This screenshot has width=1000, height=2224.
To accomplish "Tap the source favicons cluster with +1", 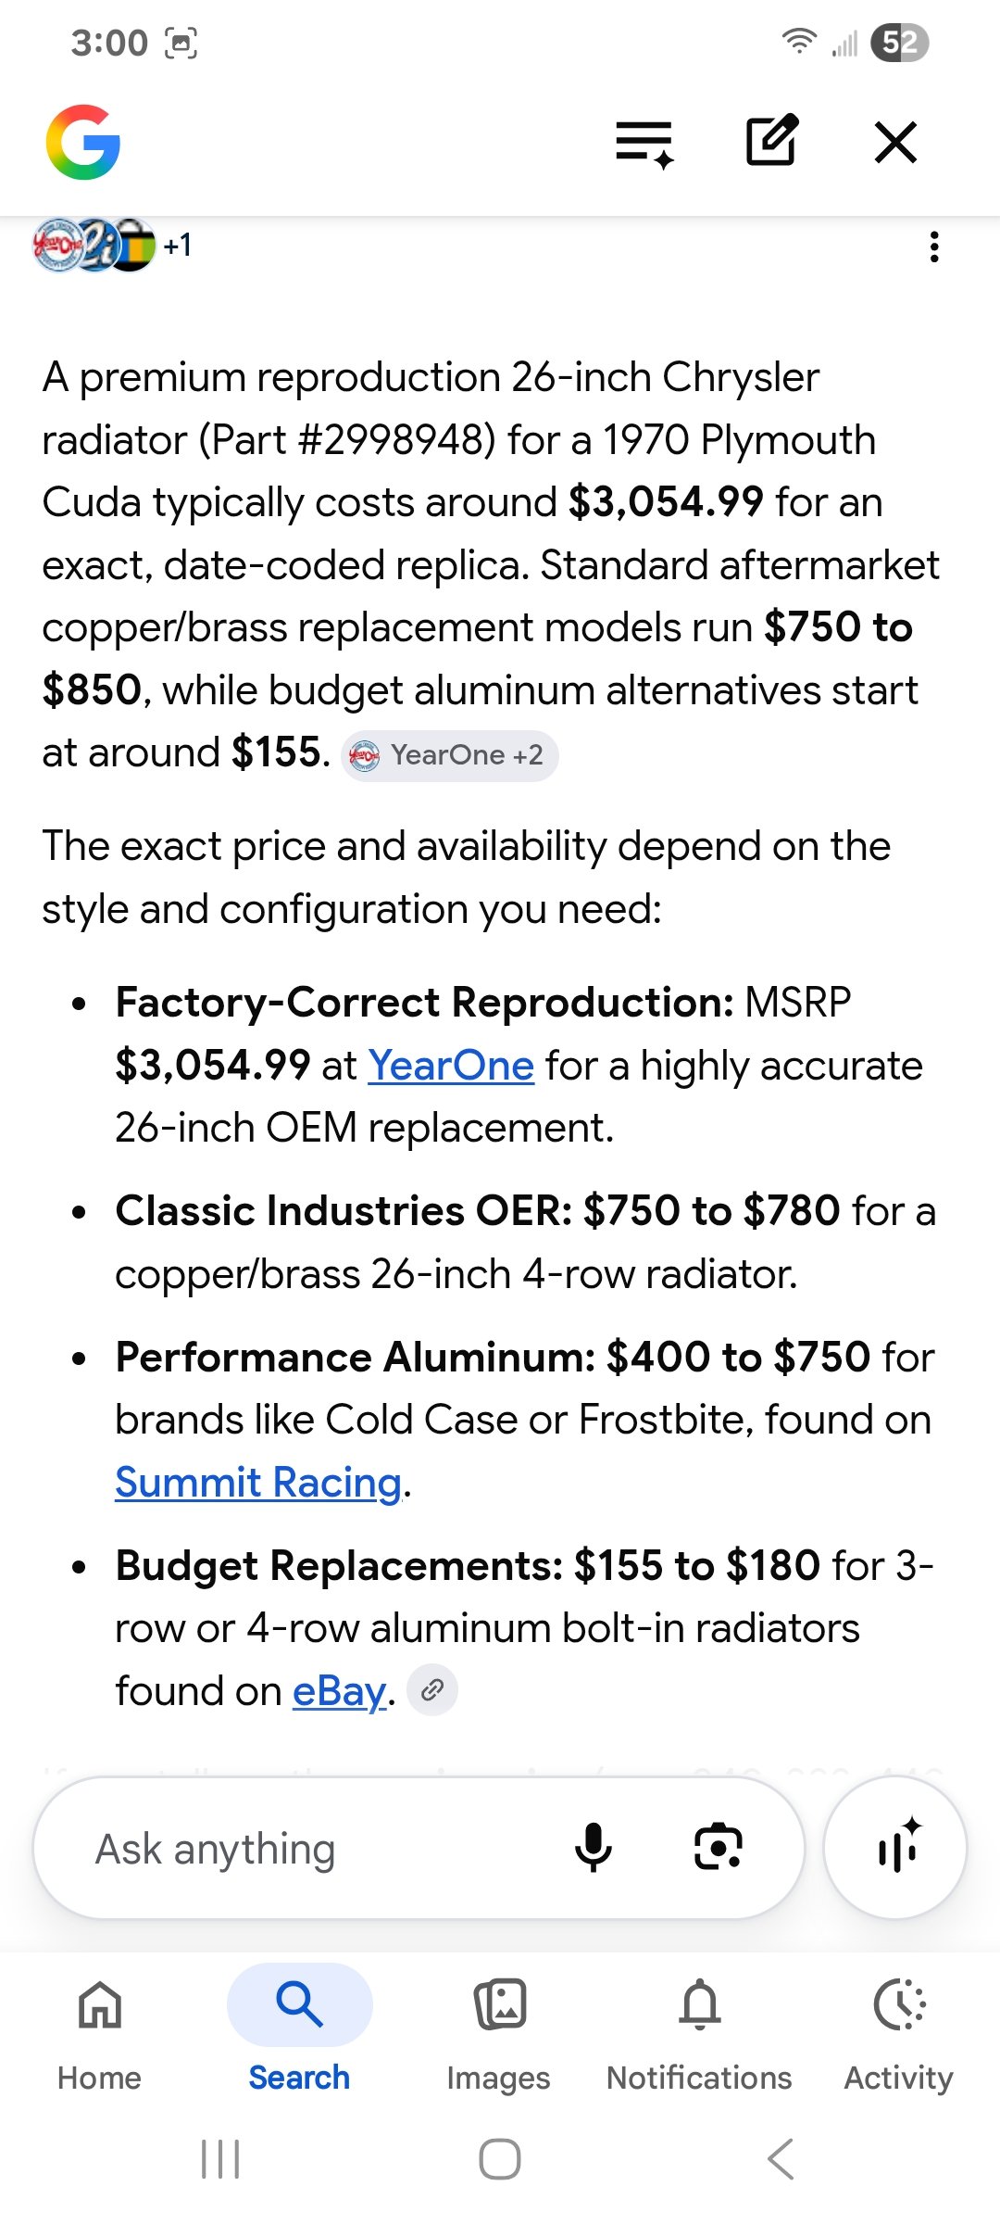I will pyautogui.click(x=113, y=246).
